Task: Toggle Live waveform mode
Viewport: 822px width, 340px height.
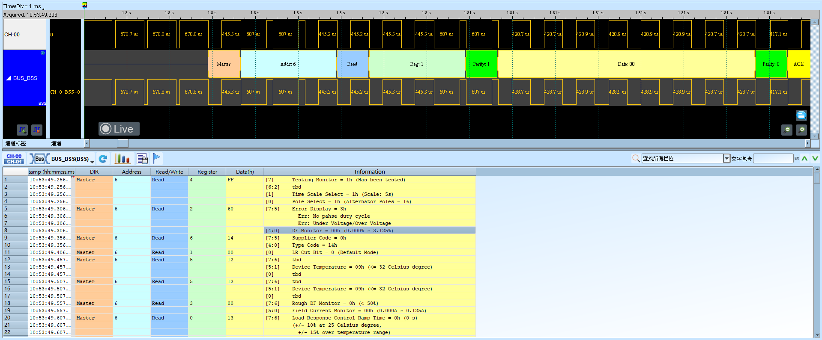Action: click(119, 129)
